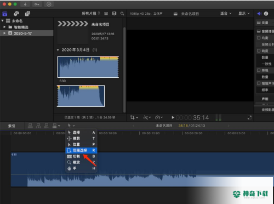Image resolution: width=274 pixels, height=204 pixels.
Task: Collapse the 未命名 library disclosure triangle
Action: click(3, 21)
